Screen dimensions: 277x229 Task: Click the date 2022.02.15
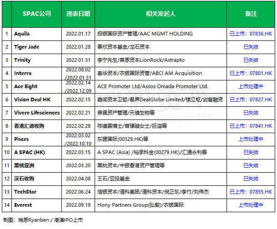(x=78, y=100)
